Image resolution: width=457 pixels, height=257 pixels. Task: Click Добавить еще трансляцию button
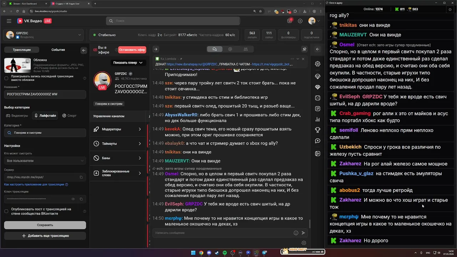45,236
